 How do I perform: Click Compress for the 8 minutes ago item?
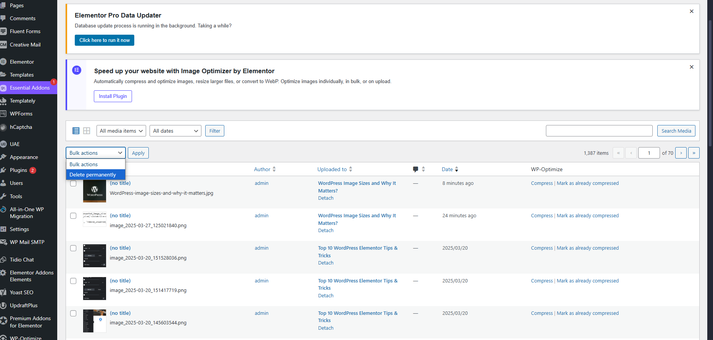tap(542, 183)
